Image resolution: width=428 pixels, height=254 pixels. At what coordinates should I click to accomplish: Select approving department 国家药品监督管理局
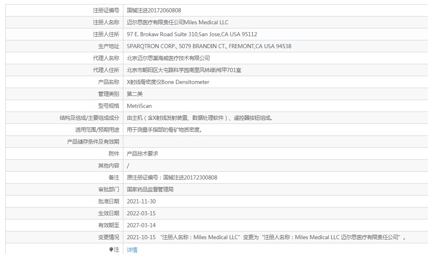coord(150,189)
